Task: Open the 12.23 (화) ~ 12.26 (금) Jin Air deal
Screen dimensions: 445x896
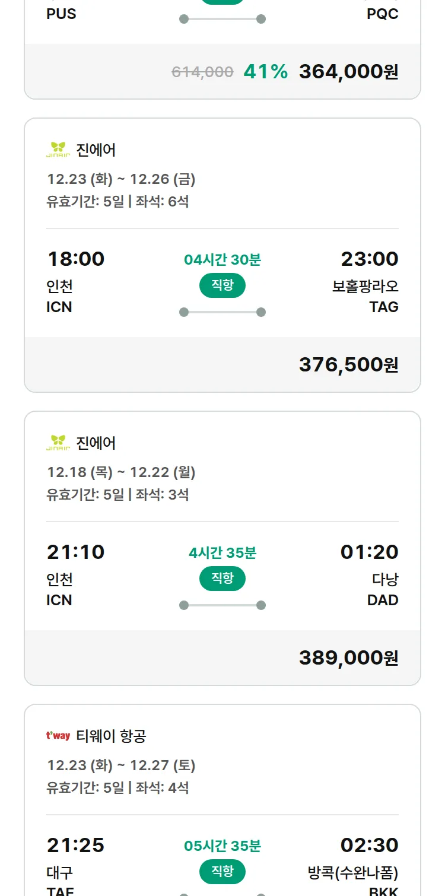Action: coord(121,179)
